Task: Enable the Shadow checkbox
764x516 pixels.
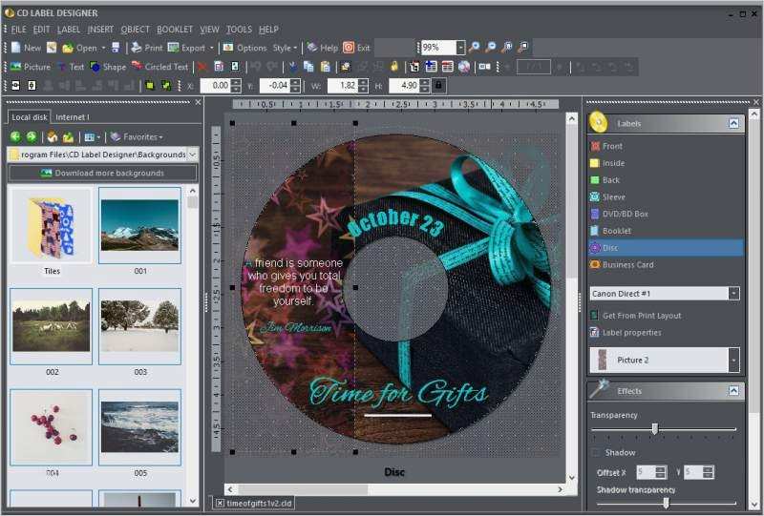Action: 596,452
